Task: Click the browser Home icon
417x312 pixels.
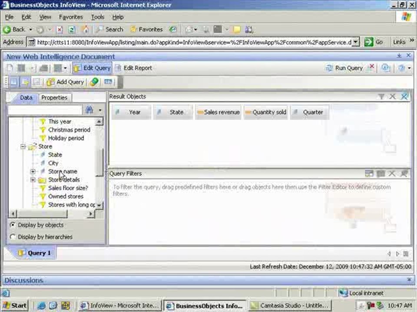Action: 86,29
